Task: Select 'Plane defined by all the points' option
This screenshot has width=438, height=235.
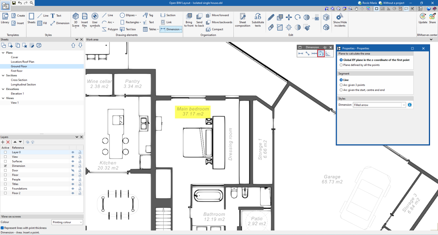Action: pos(341,65)
